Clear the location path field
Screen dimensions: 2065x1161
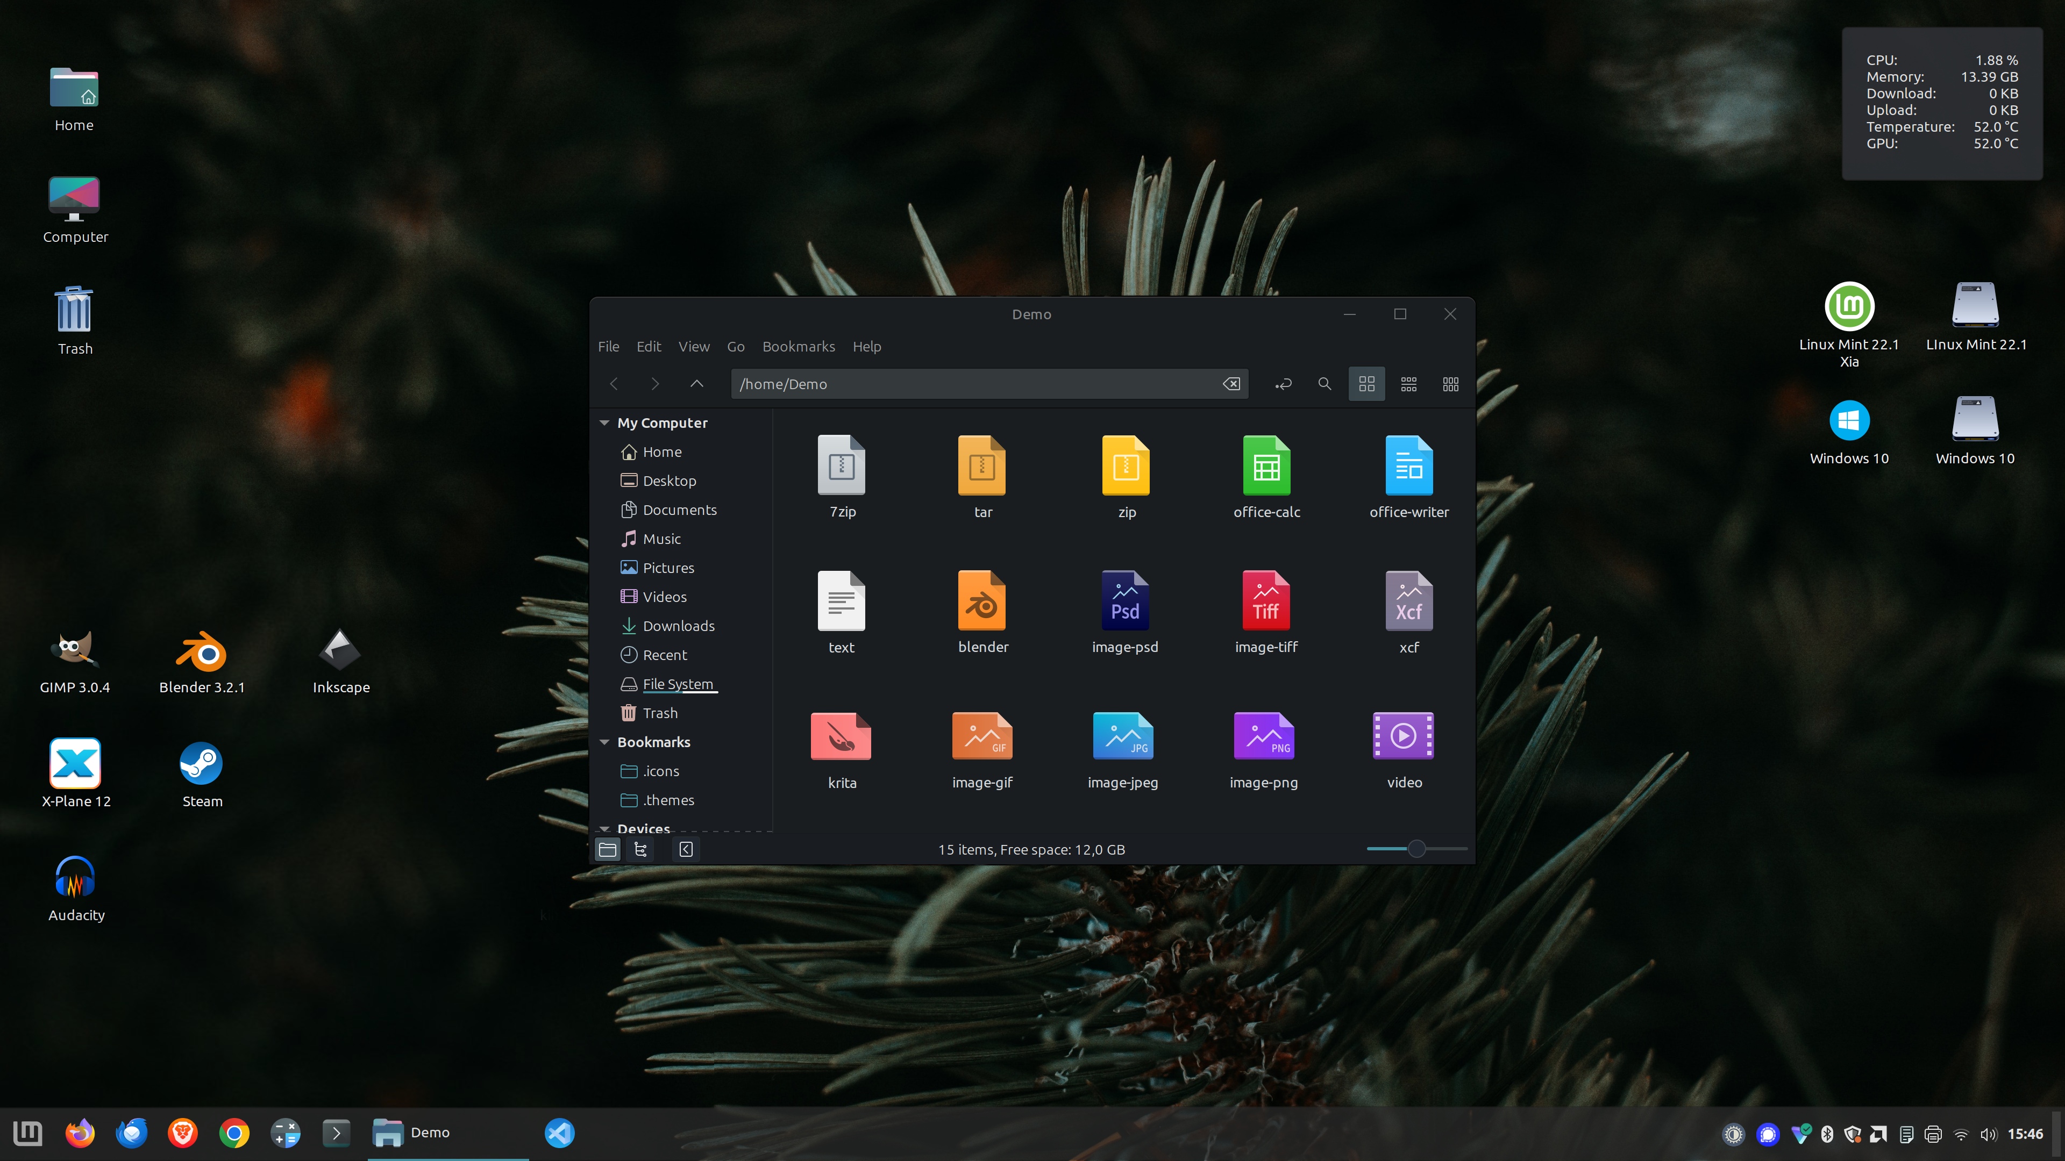tap(1231, 384)
